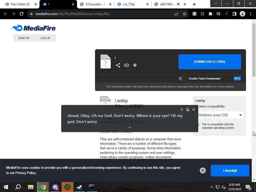
Task: Click the question mark extension icon
Action: click(194, 14)
